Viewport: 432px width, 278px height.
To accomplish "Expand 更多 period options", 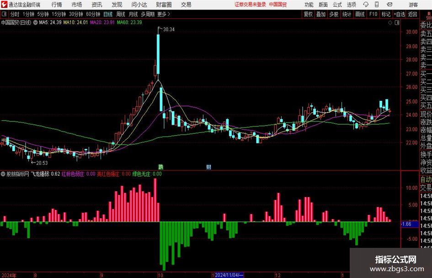I will point(164,14).
